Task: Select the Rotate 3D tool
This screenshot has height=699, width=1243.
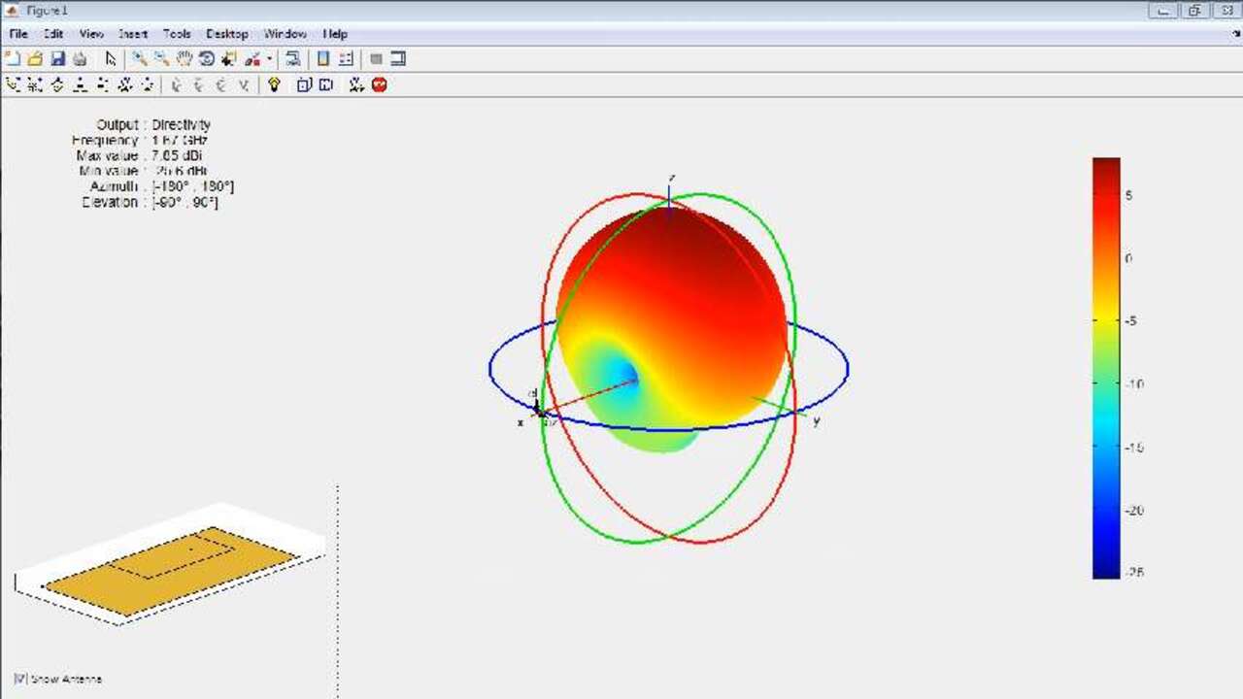Action: [x=206, y=59]
